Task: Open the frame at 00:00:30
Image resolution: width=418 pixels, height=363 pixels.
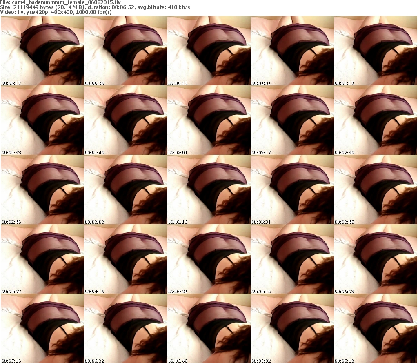Action: 126,51
